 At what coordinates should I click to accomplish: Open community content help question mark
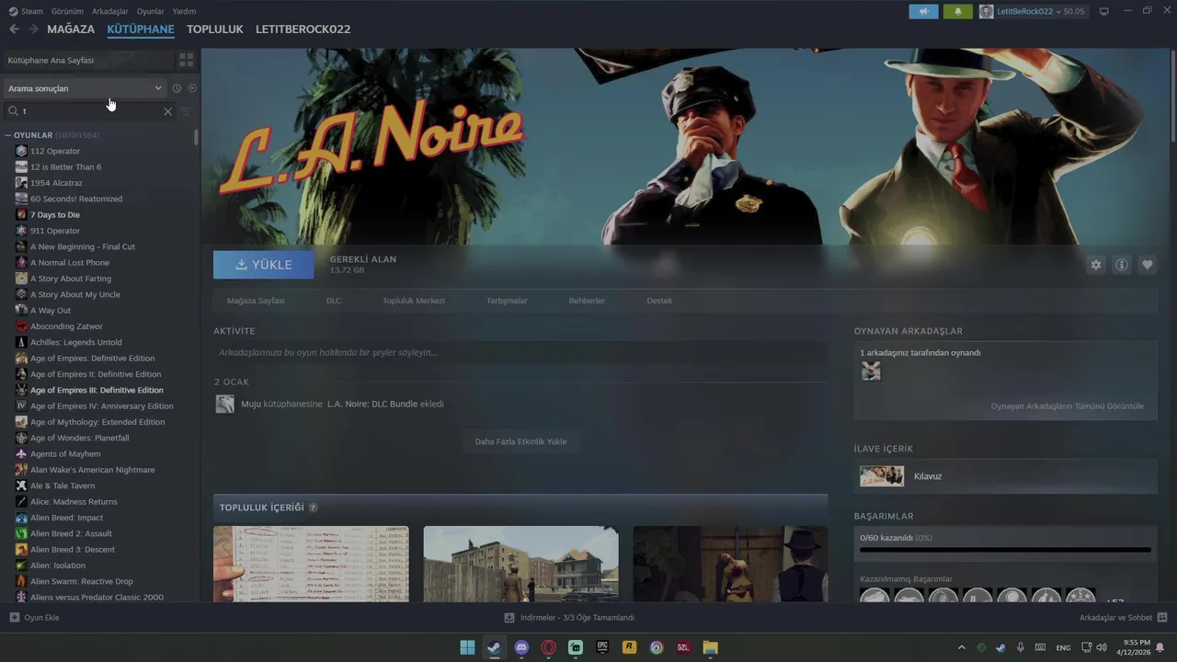(313, 508)
